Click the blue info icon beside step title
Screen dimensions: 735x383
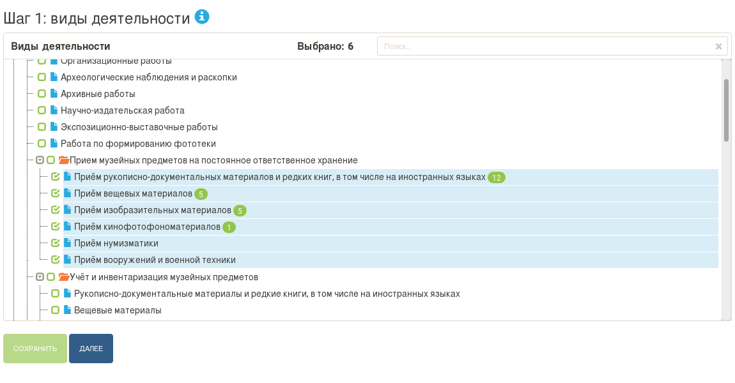pos(202,17)
